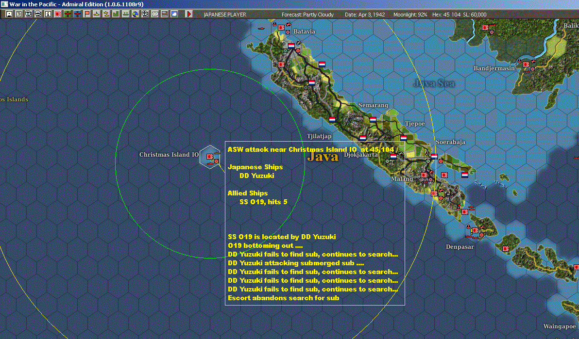Viewport: 579px width, 339px height.
Task: Click the red ship icon west of Batavia
Action: [x=261, y=28]
